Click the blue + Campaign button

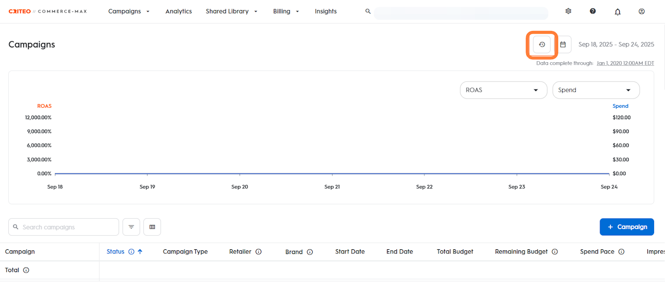[x=627, y=227]
